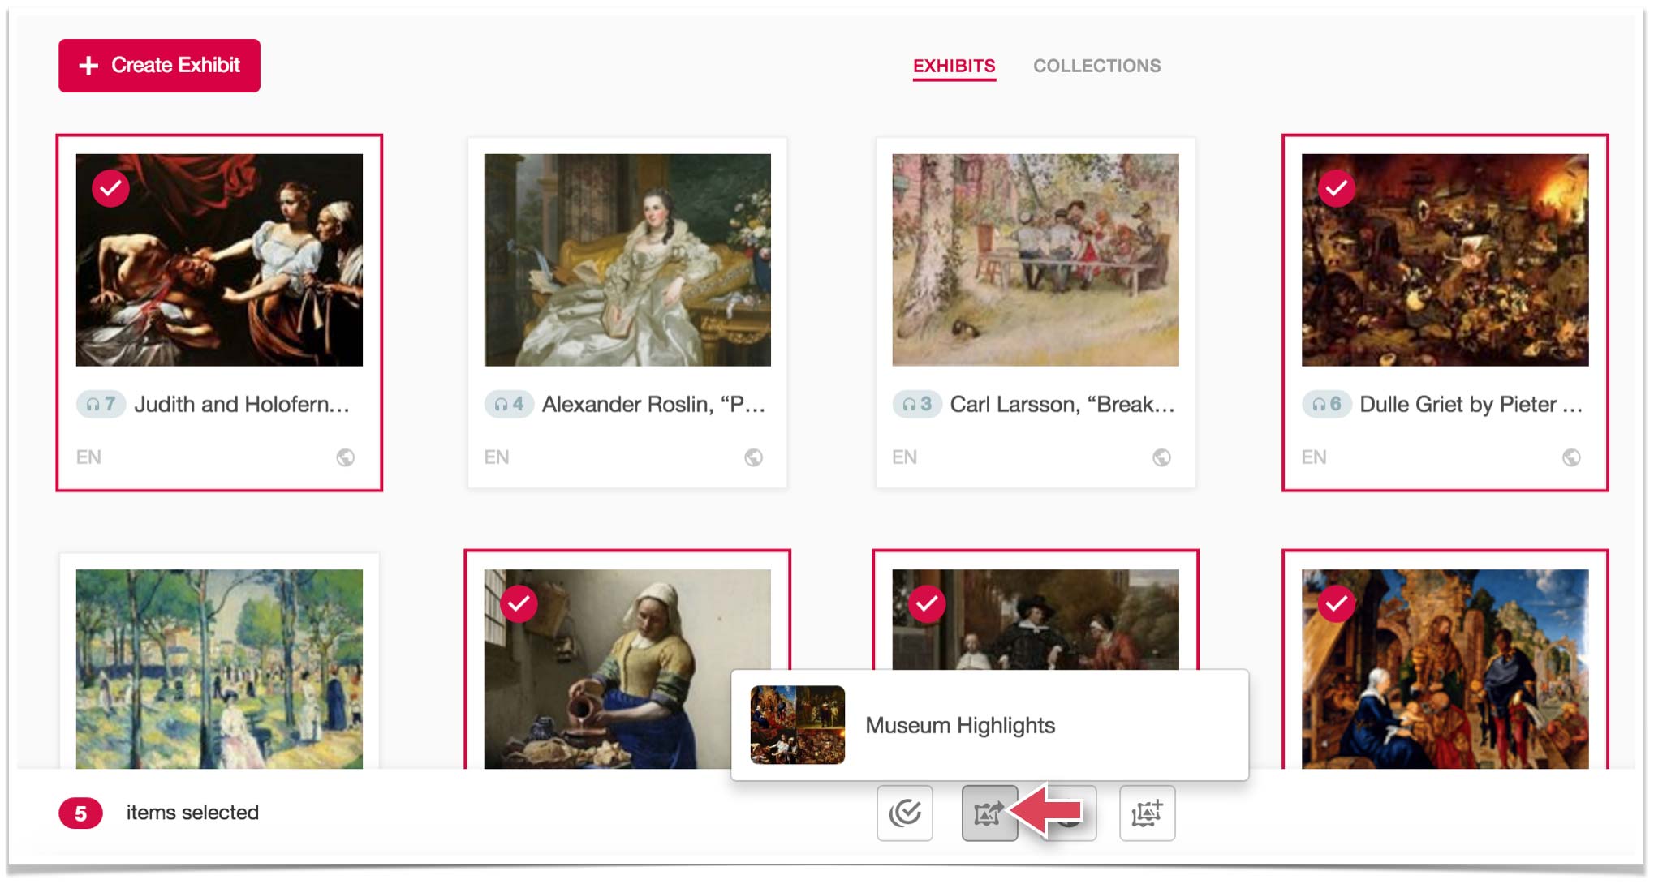1654x884 pixels.
Task: Choose Museum Highlights from the collection popup
Action: pos(959,725)
